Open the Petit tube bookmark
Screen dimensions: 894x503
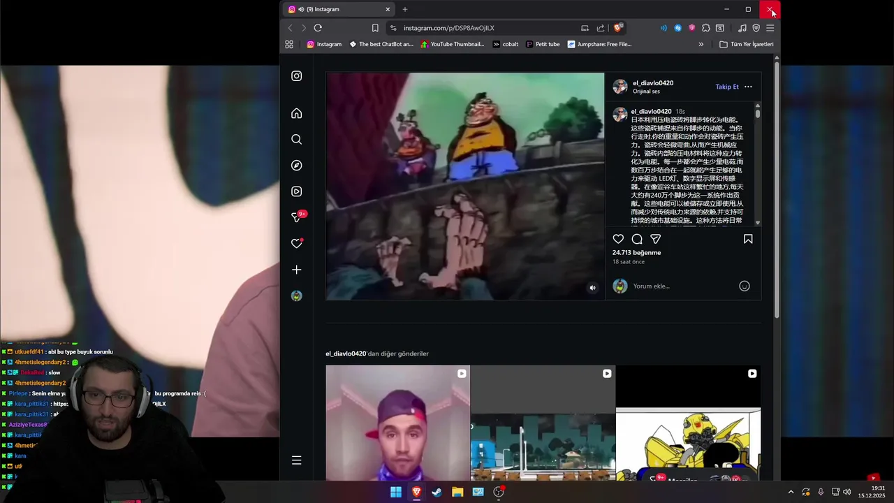click(x=543, y=44)
